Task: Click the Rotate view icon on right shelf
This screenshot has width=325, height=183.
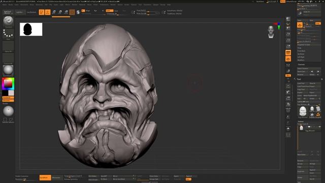Action: coord(288,104)
